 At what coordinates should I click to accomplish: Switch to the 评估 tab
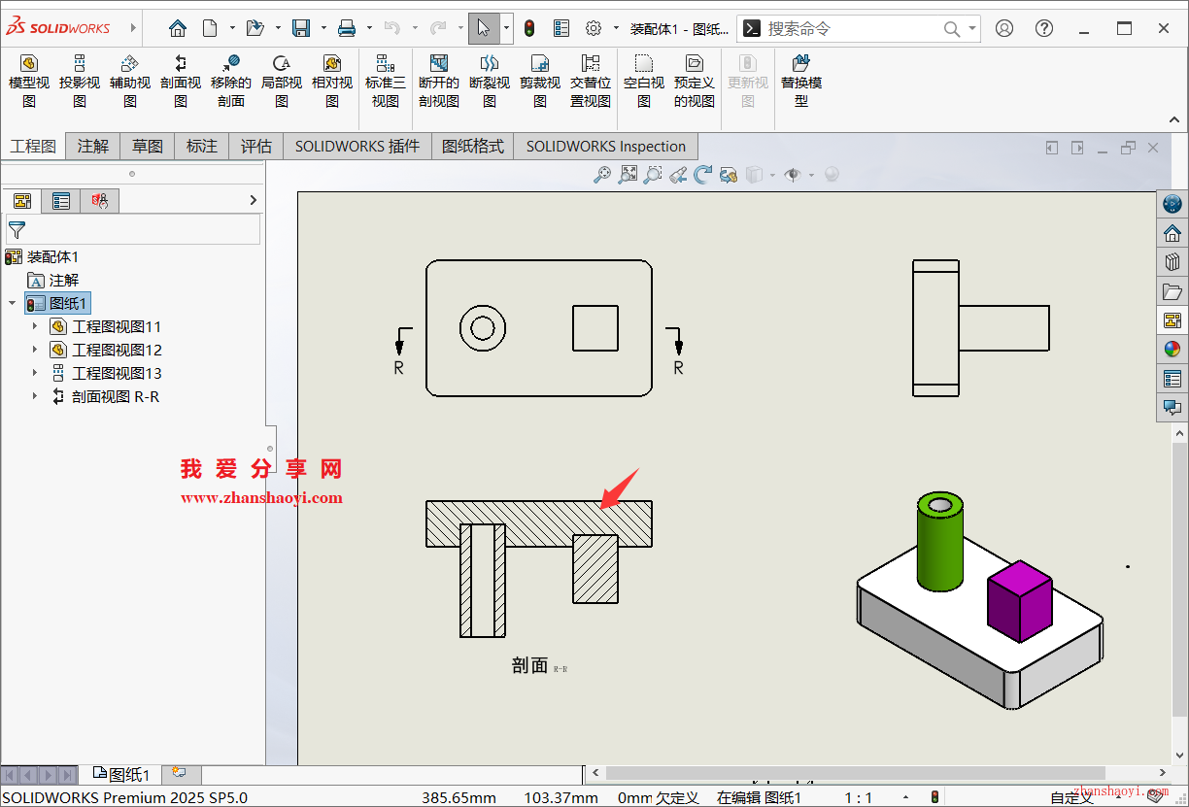[256, 147]
